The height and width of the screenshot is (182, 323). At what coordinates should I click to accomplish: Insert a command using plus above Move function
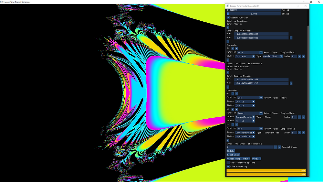(x=236, y=48)
